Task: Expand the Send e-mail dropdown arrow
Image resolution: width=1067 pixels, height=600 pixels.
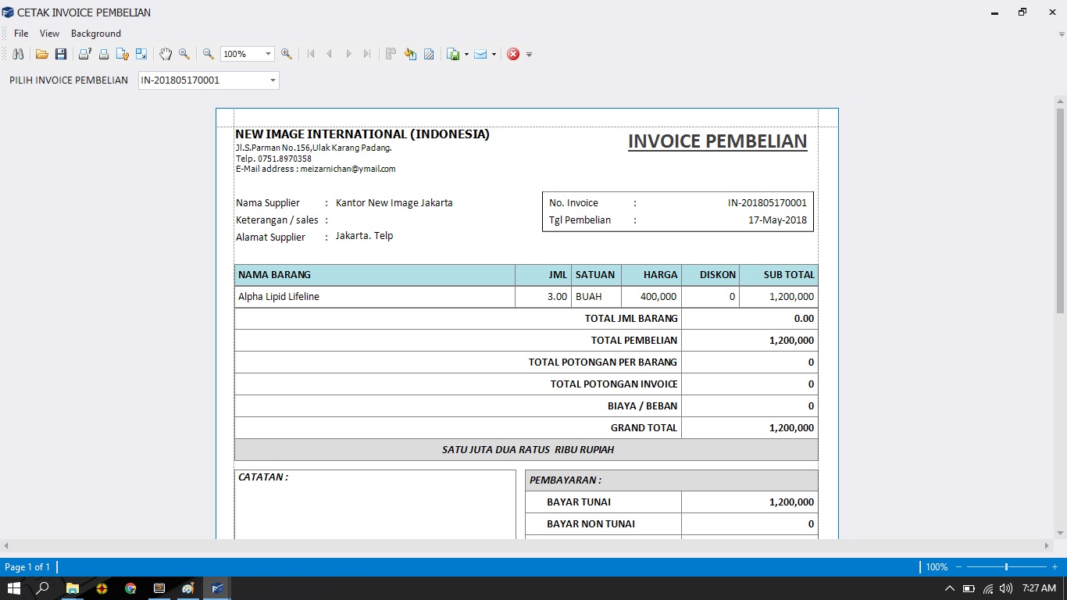Action: coord(494,54)
